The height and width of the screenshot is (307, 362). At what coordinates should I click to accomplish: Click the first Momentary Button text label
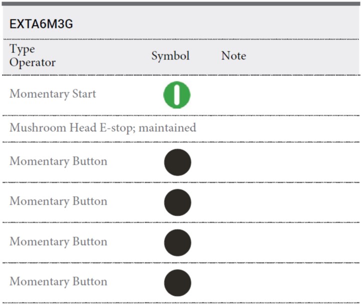coord(58,161)
